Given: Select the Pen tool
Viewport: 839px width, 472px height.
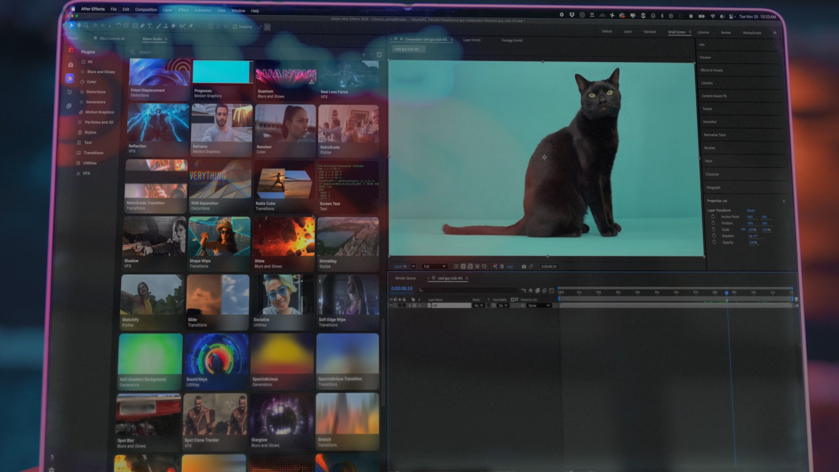Looking at the screenshot, I should pyautogui.click(x=142, y=26).
